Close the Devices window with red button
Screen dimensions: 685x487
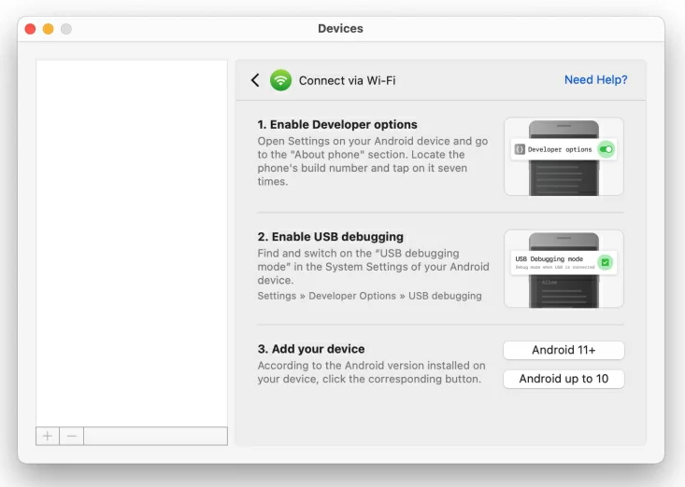coord(30,29)
